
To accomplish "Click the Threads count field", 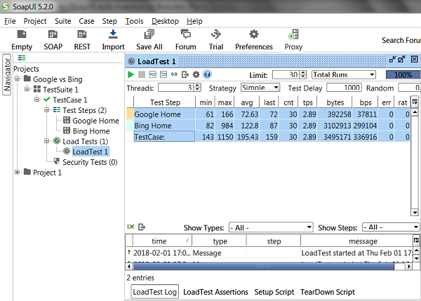I will click(176, 88).
